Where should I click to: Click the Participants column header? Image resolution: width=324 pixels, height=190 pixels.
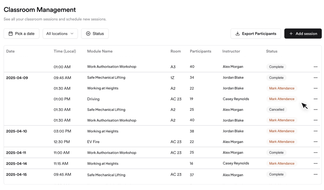201,51
